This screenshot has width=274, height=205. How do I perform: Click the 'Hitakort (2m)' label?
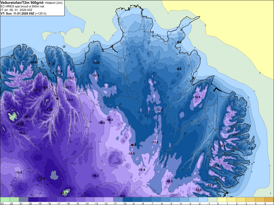pos(53,3)
